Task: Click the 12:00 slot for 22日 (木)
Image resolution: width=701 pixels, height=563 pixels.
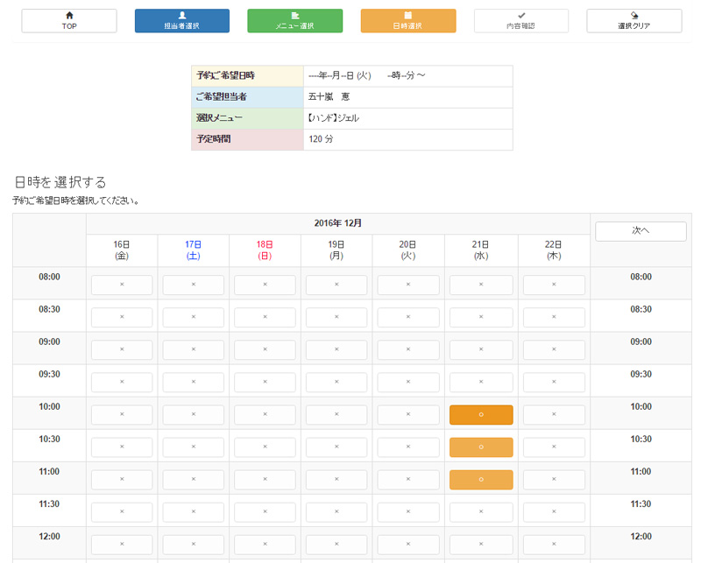Action: click(554, 545)
